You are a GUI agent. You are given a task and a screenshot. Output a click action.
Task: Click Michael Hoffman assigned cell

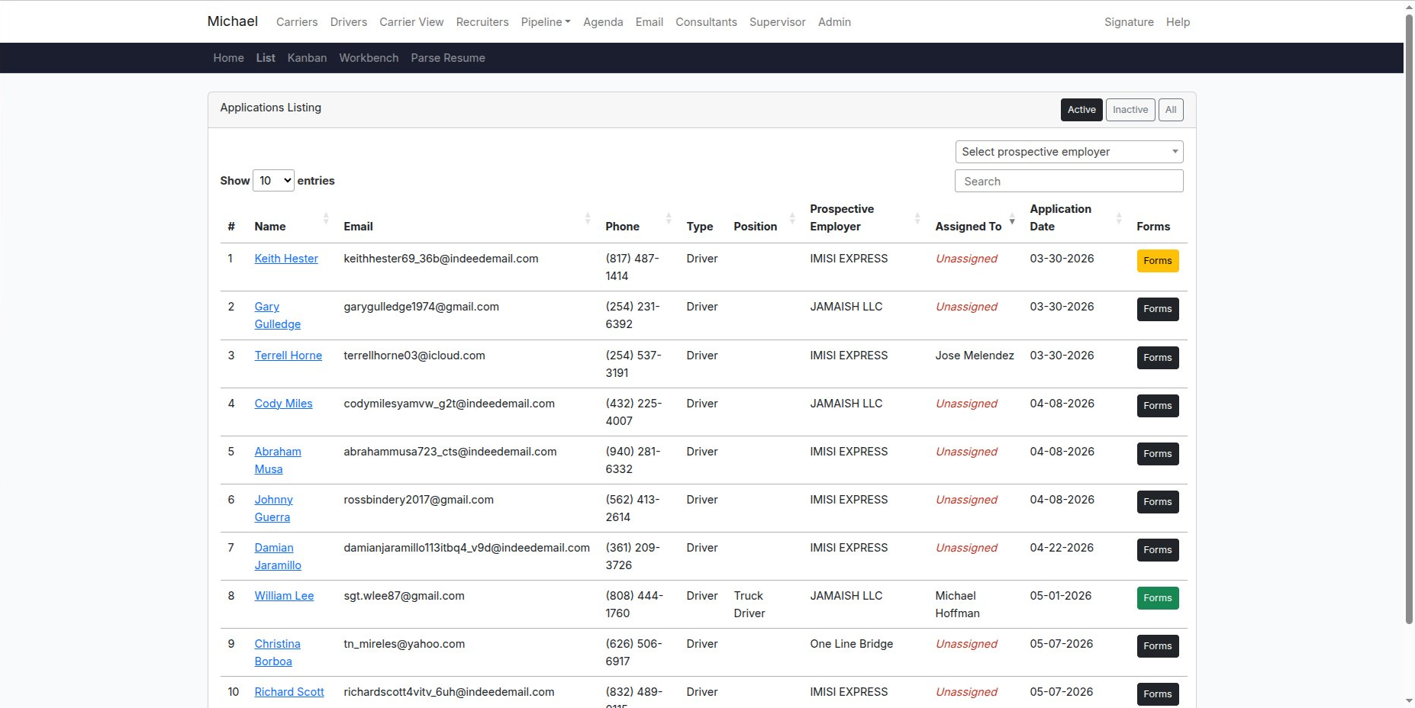pos(958,604)
